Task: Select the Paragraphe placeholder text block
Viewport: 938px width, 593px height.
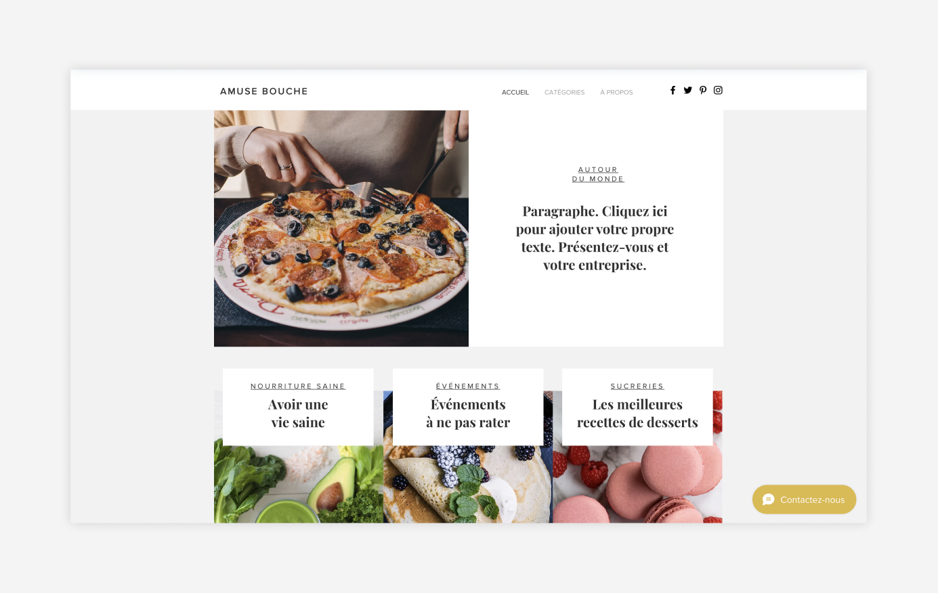Action: 595,238
